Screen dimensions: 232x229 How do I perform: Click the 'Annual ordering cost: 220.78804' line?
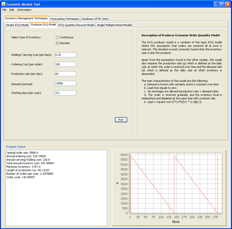(26, 156)
